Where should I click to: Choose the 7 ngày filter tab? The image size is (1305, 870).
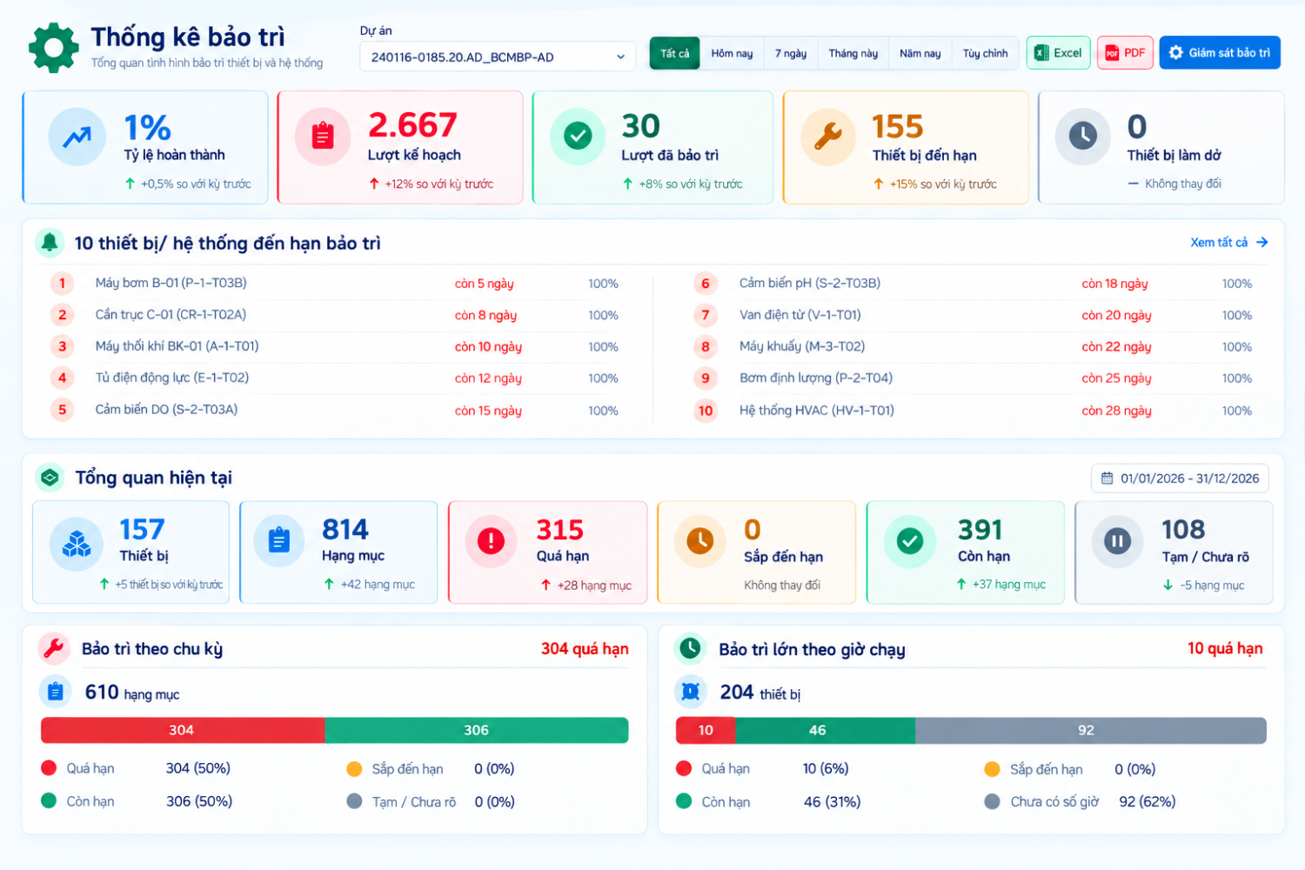(x=791, y=54)
